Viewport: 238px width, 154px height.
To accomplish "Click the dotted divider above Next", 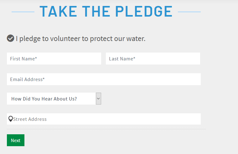I will 106,129.
